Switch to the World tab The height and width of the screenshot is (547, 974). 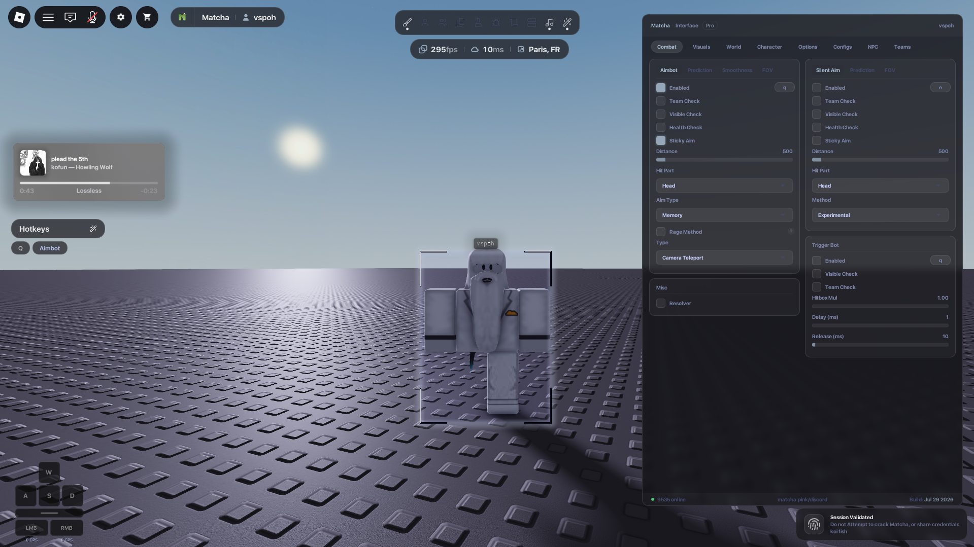(733, 47)
